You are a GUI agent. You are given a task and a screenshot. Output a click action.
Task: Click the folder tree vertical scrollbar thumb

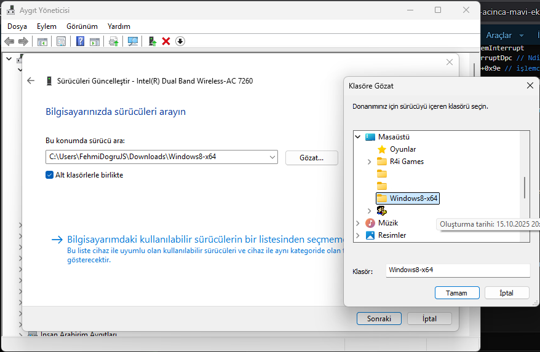point(525,187)
